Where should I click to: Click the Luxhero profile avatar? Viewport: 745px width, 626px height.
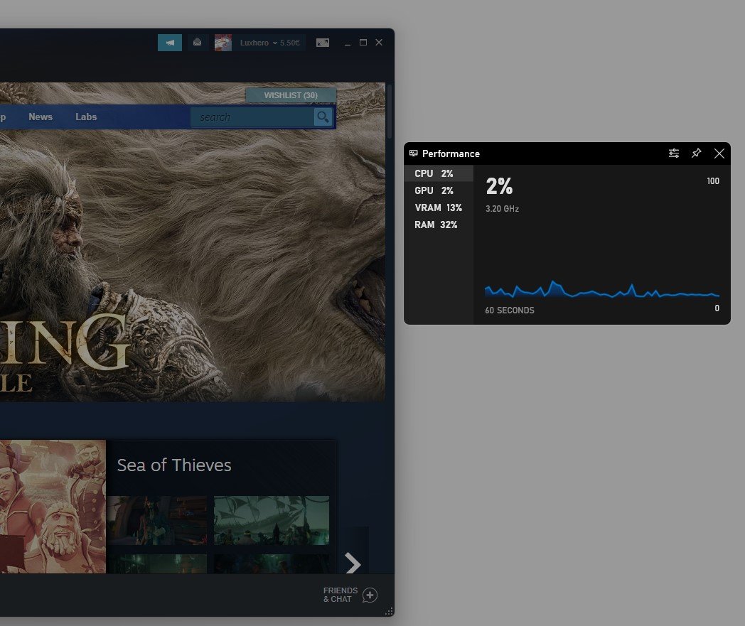pos(223,43)
